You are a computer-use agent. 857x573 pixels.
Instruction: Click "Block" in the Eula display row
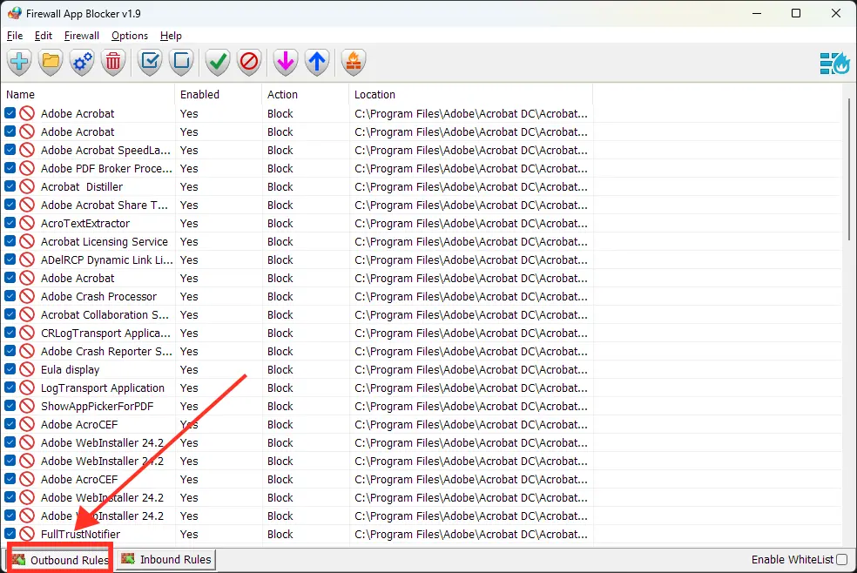(280, 370)
